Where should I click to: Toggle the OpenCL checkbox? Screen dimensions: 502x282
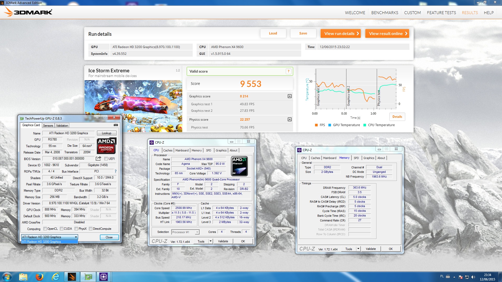tap(45, 228)
